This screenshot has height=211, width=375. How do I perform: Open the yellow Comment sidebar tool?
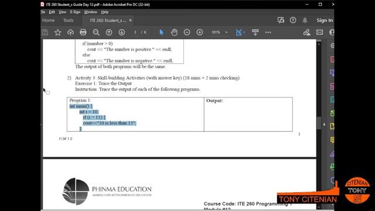tap(332, 139)
